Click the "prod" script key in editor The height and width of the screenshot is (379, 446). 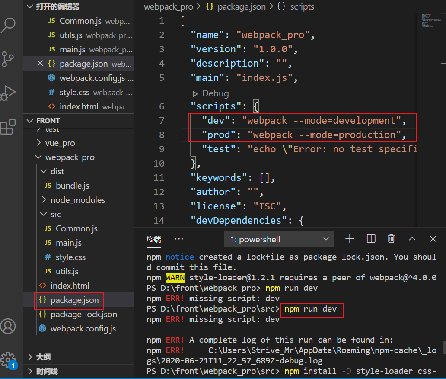pyautogui.click(x=219, y=135)
